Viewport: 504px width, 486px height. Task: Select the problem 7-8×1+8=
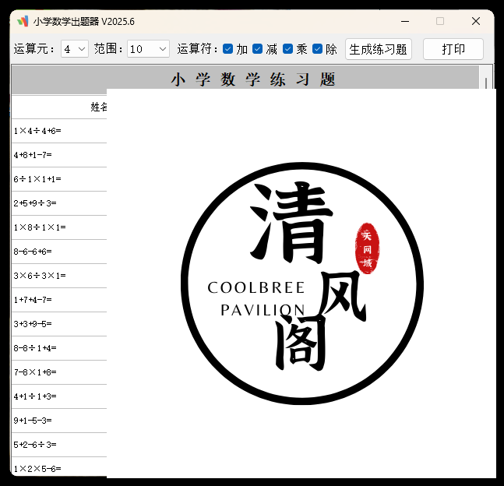point(35,372)
